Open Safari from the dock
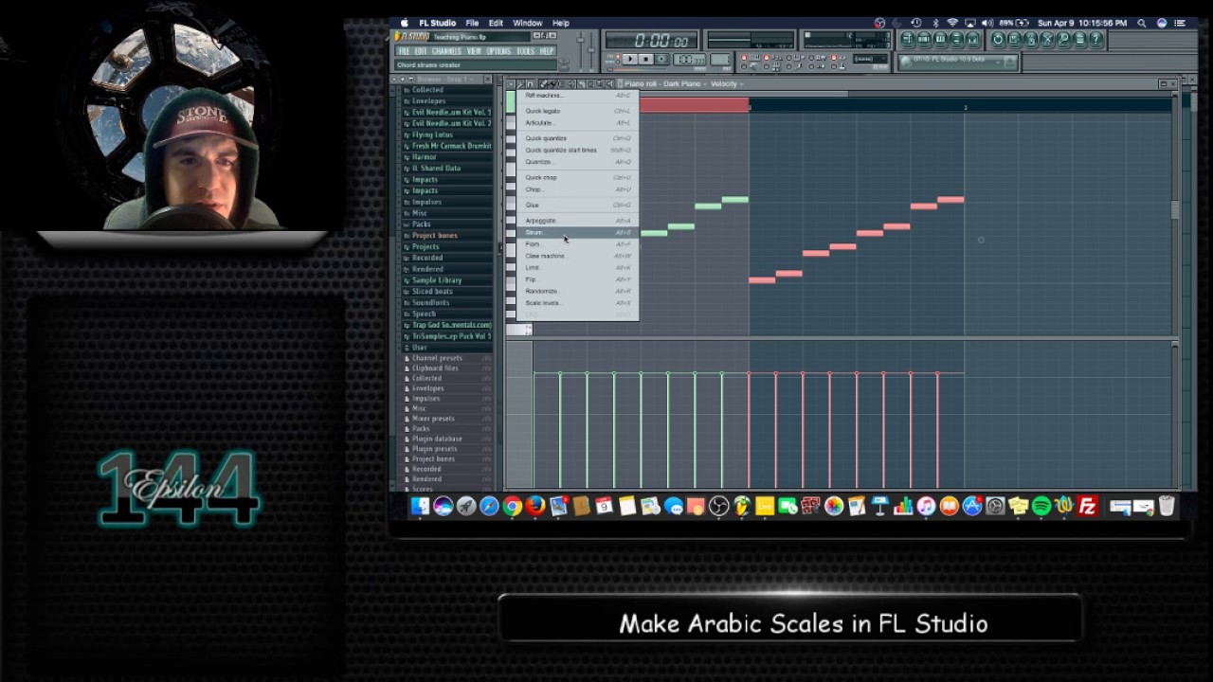 [489, 507]
